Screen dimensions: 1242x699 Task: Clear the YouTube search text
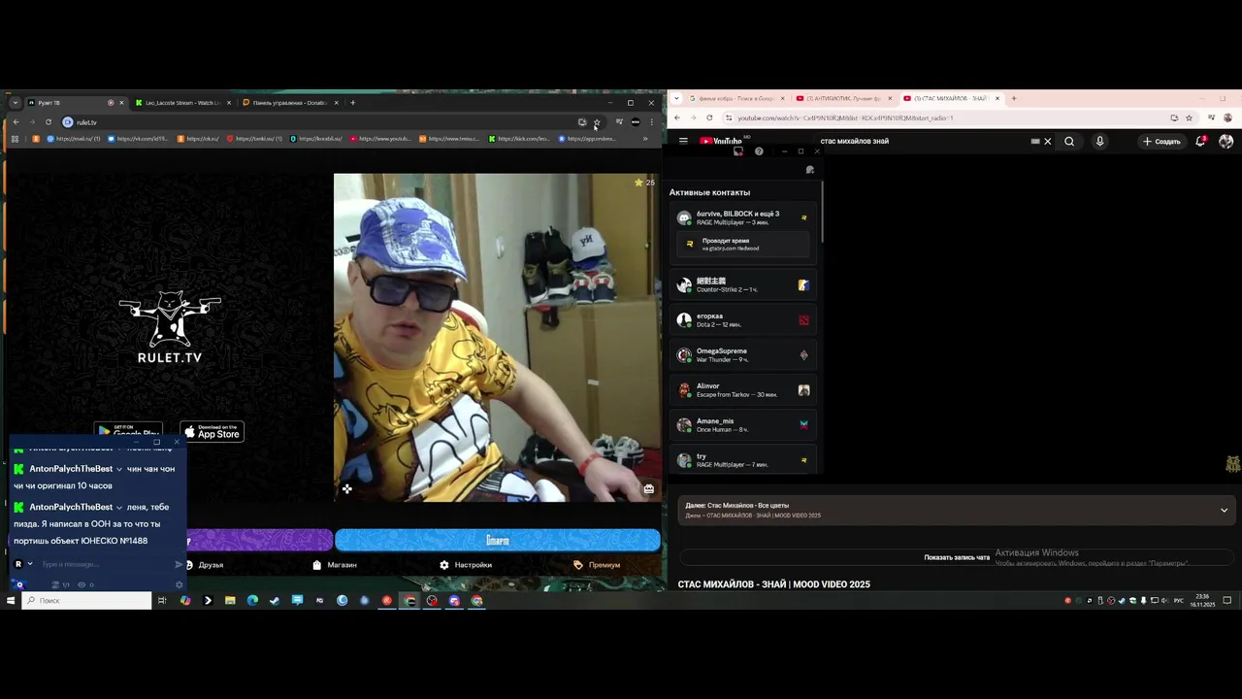click(x=1047, y=142)
